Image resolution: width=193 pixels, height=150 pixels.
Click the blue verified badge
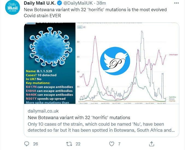point(59,3)
